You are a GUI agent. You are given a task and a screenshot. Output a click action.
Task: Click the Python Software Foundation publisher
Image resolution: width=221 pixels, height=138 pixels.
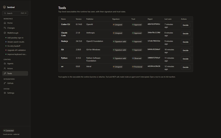click(93, 59)
